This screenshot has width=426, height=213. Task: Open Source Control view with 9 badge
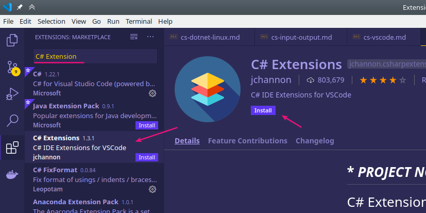[12, 67]
